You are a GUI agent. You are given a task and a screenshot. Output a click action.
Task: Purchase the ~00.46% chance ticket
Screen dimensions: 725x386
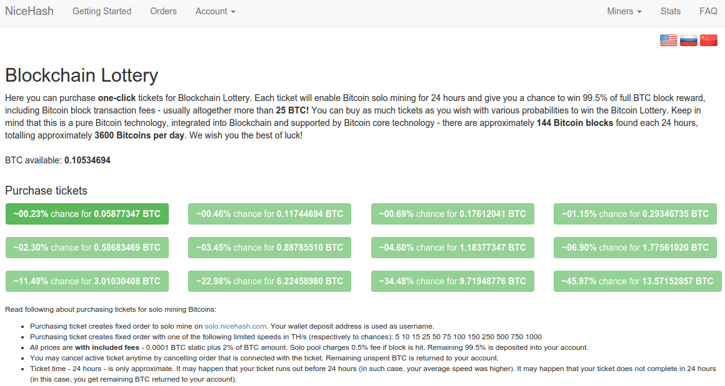coord(269,214)
